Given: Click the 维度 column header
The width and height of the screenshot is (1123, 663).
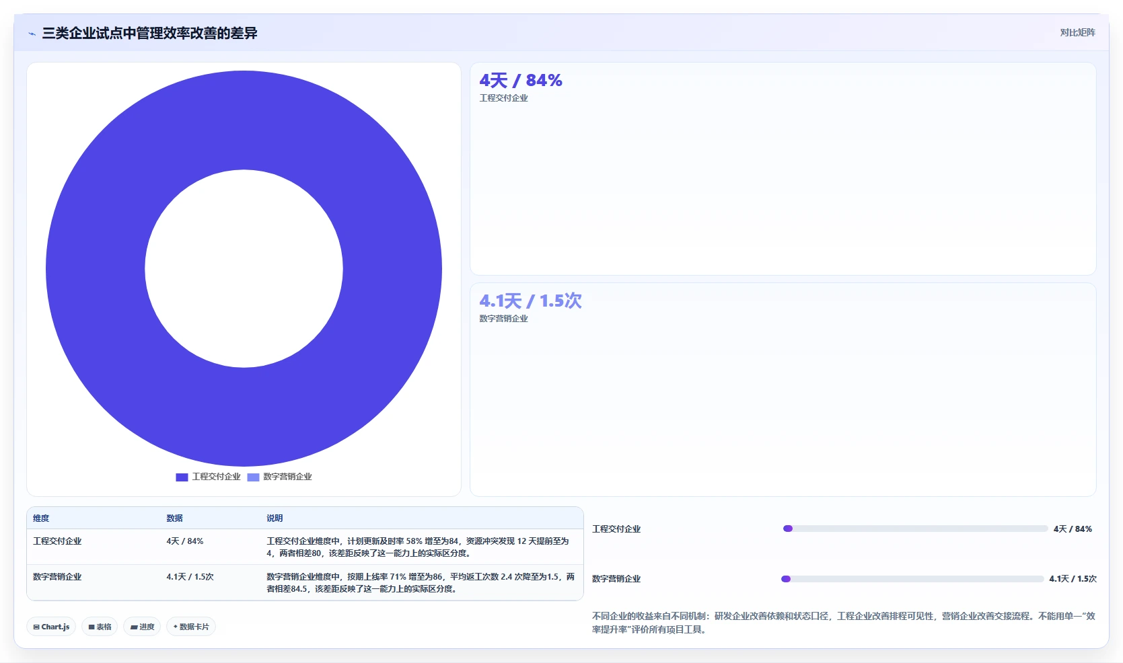Looking at the screenshot, I should click(x=41, y=518).
